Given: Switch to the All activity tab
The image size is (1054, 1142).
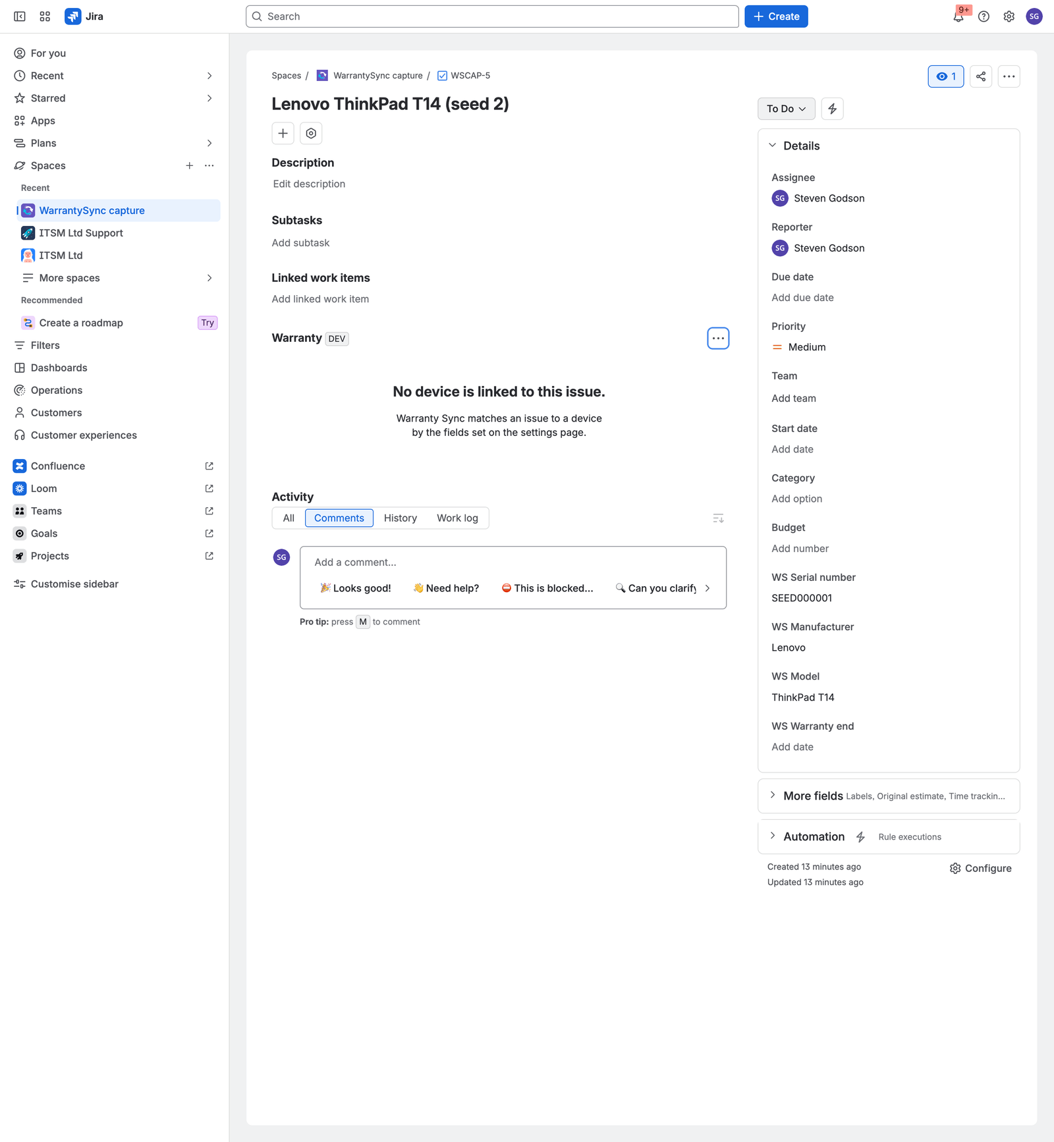Looking at the screenshot, I should point(289,518).
